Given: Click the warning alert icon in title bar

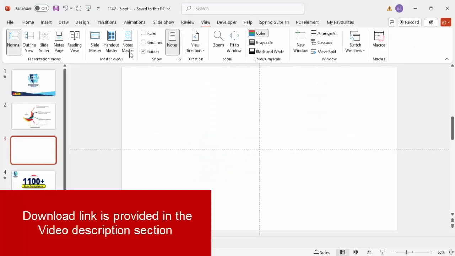Looking at the screenshot, I should point(390,9).
